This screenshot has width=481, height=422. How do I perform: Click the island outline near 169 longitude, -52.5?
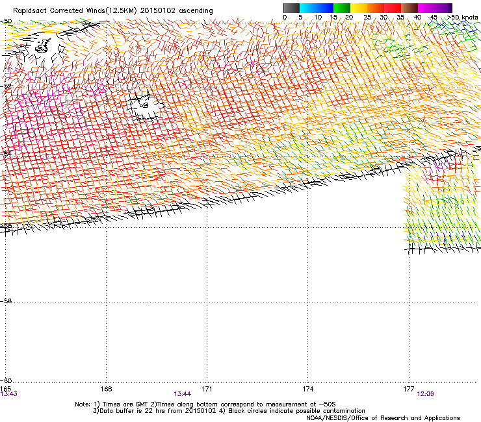click(x=144, y=105)
